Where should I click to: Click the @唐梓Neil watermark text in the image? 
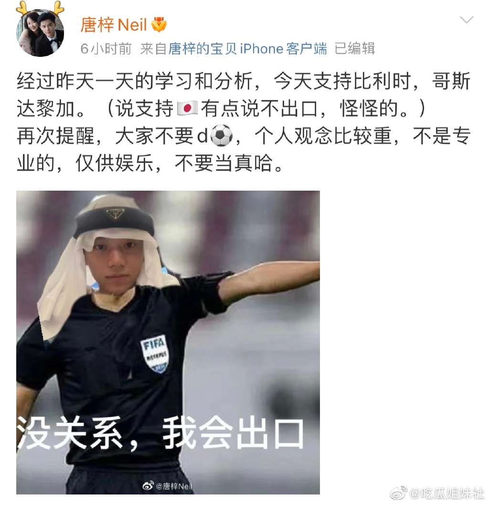click(174, 486)
